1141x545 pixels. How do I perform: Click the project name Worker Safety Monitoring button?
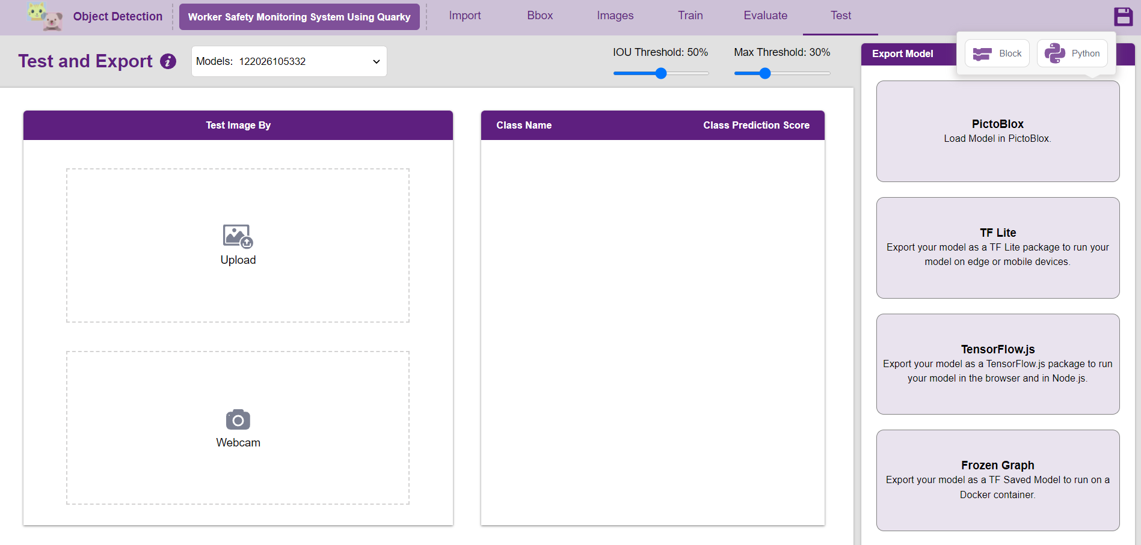point(300,17)
